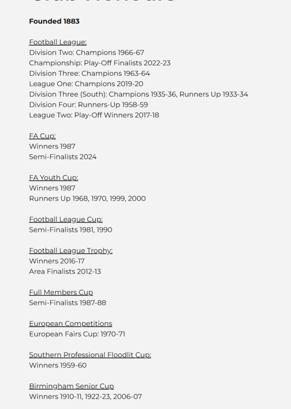The width and height of the screenshot is (291, 409).
Task: Click the Founded 1883 bold text
Action: pyautogui.click(x=55, y=21)
